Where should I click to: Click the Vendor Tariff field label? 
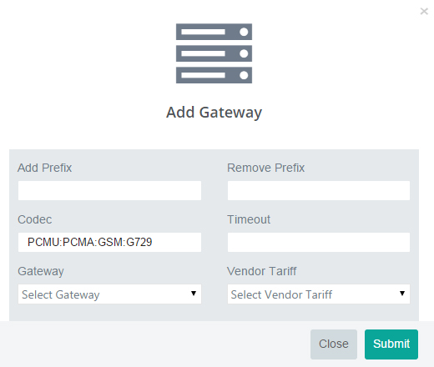click(262, 271)
